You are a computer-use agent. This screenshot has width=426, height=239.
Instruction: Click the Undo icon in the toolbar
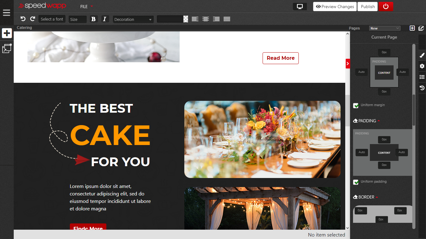point(23,19)
